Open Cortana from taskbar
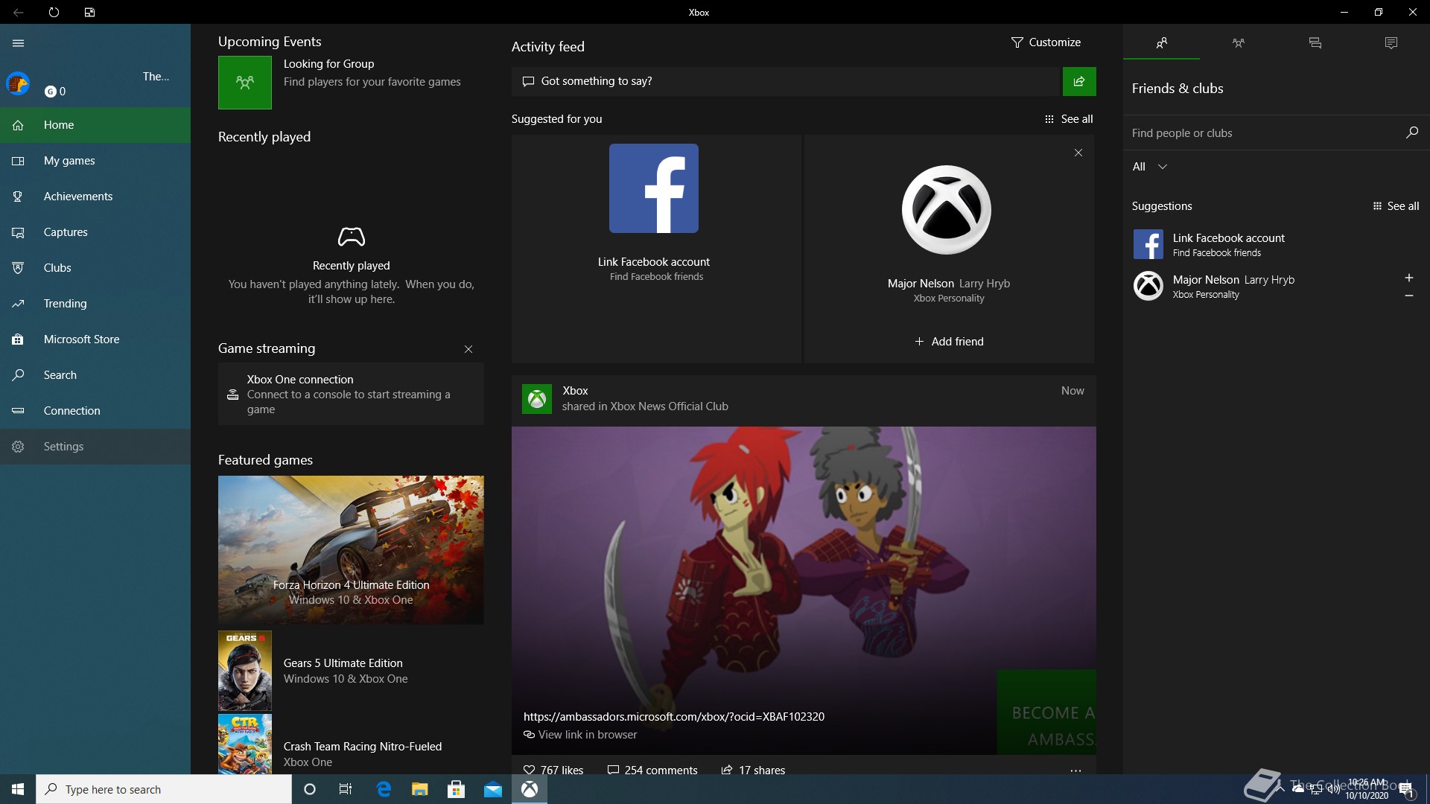Viewport: 1430px width, 804px height. click(x=310, y=789)
